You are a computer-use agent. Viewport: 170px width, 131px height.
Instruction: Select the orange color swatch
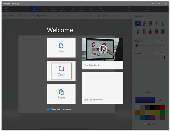click(x=138, y=112)
